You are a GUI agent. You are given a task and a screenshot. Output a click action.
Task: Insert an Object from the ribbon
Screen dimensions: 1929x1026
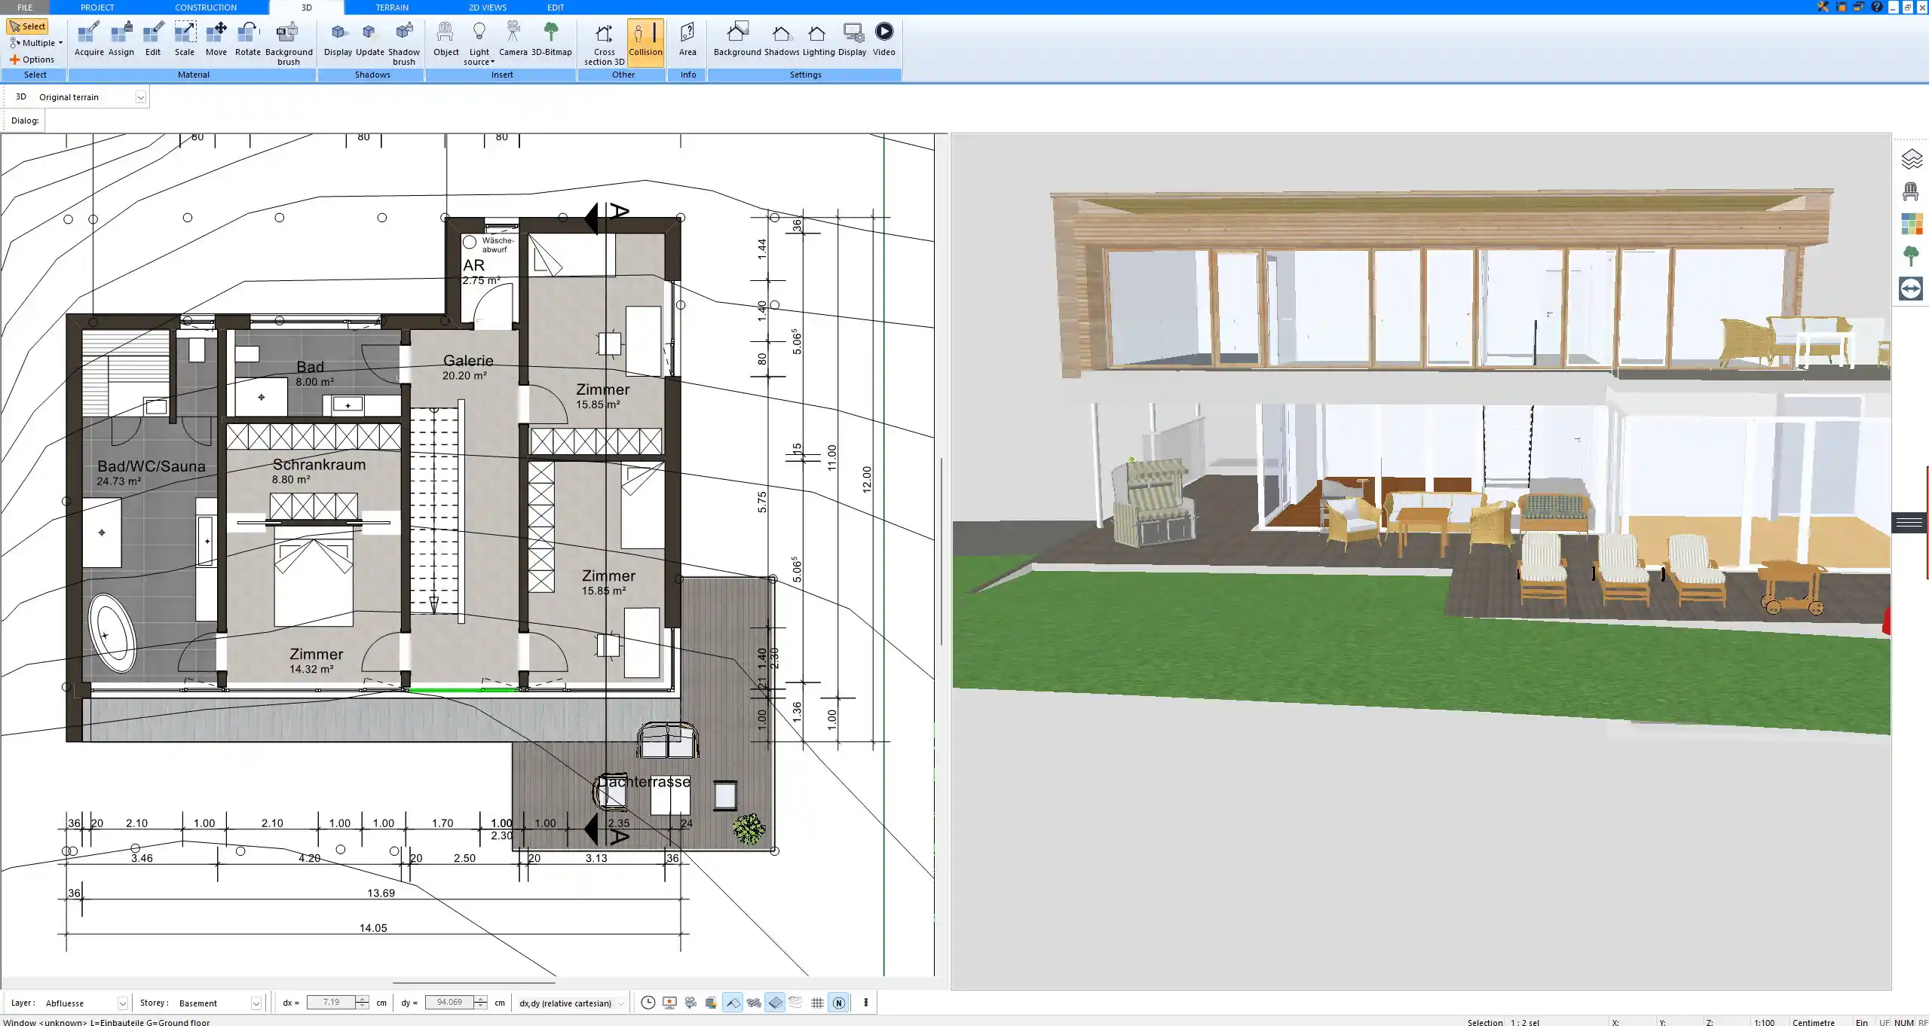pos(446,39)
